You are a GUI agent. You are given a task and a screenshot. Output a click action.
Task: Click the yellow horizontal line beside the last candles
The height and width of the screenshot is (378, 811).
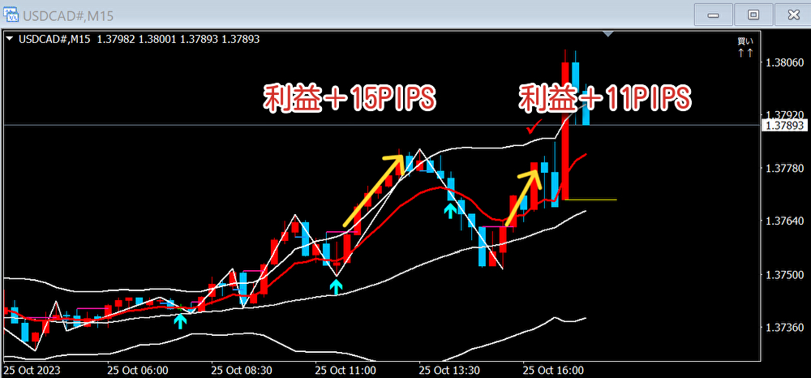[x=592, y=199]
